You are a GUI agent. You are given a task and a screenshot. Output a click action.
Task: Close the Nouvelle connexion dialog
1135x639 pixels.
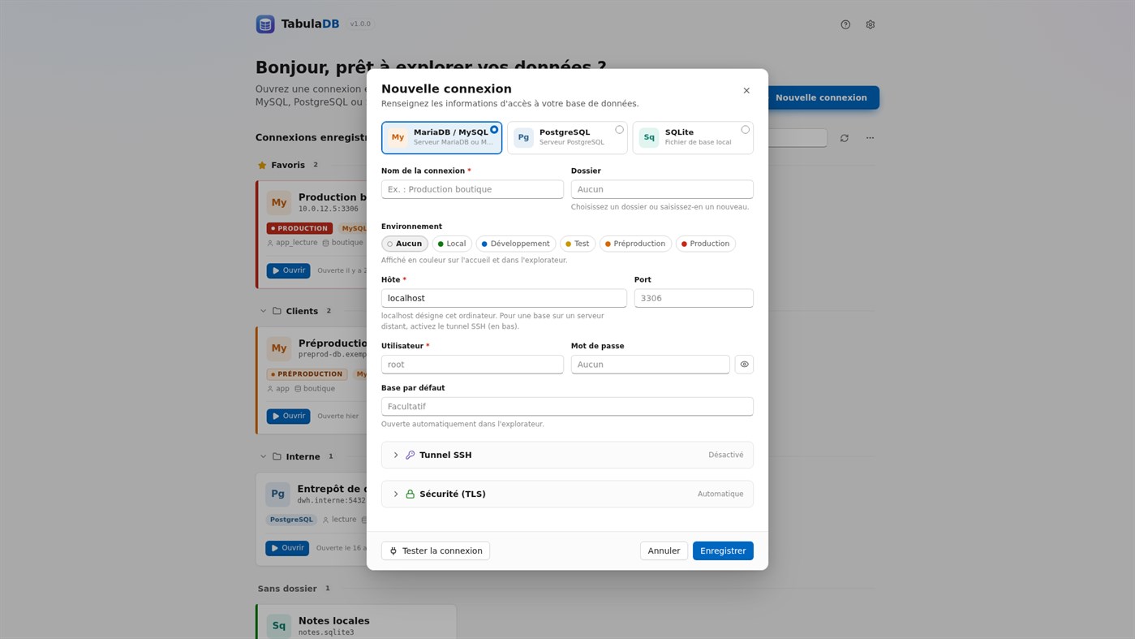click(746, 91)
